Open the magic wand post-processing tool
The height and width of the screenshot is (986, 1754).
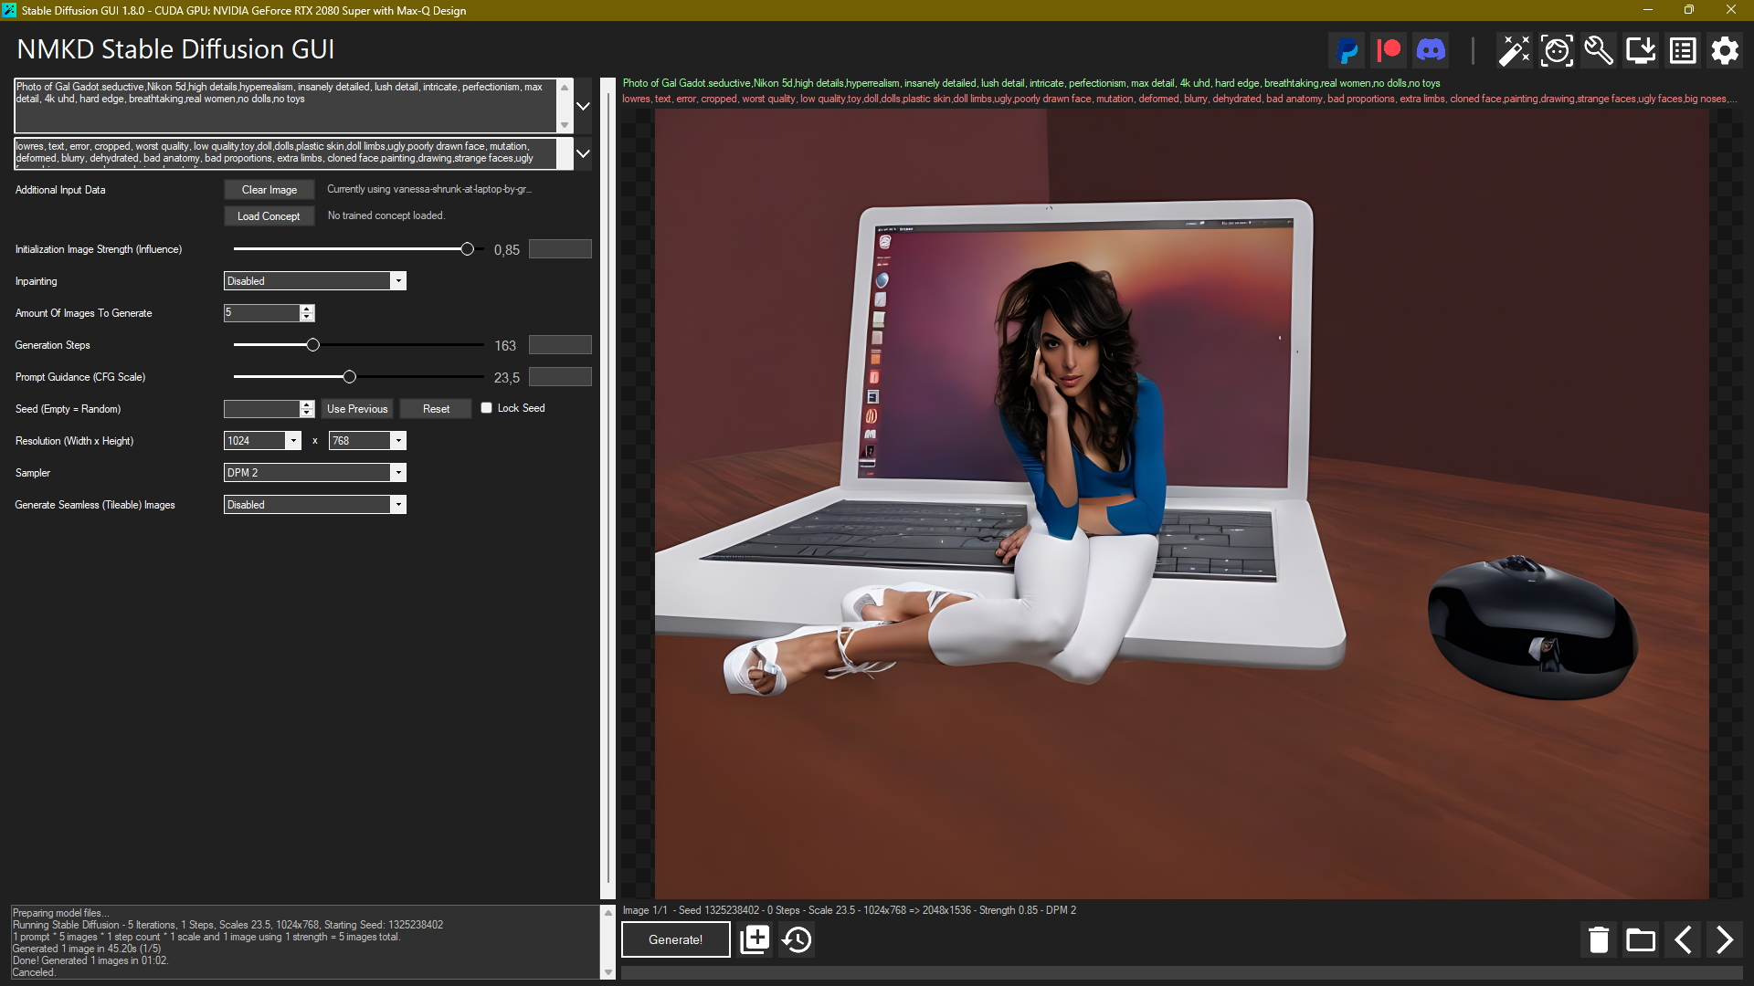click(x=1514, y=50)
